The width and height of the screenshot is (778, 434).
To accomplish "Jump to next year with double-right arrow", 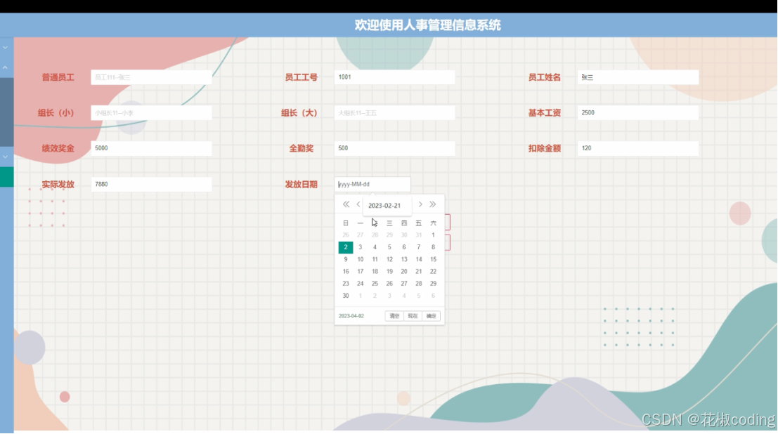I will pos(433,204).
